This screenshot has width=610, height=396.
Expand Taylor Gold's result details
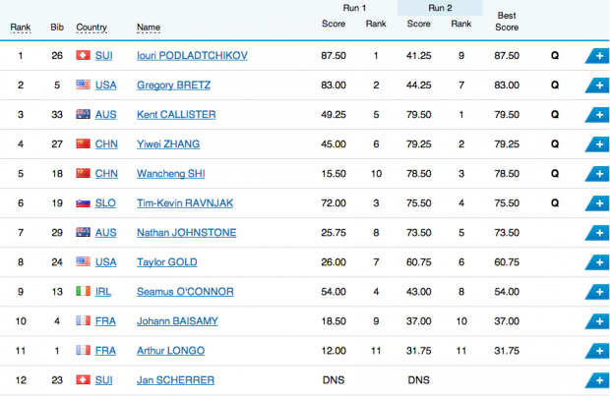pos(598,261)
